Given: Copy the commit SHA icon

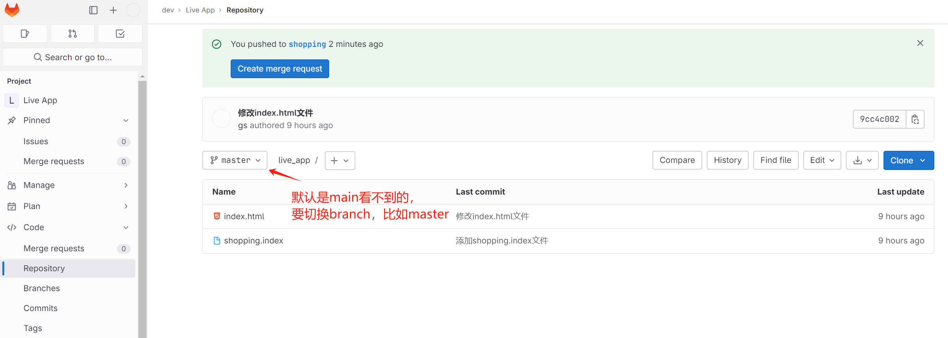Looking at the screenshot, I should click(x=915, y=119).
